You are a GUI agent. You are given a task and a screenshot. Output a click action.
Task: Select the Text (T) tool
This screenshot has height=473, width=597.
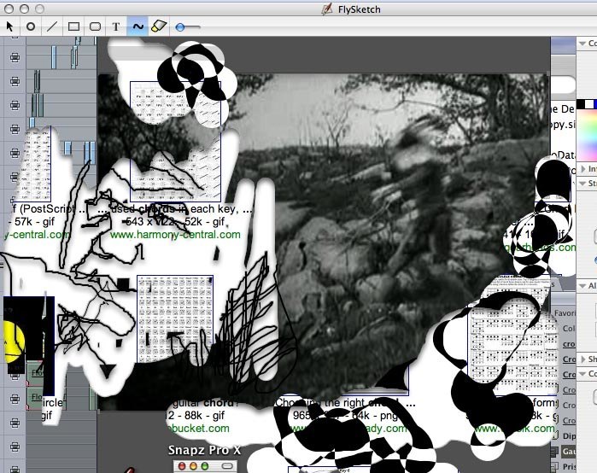(116, 26)
